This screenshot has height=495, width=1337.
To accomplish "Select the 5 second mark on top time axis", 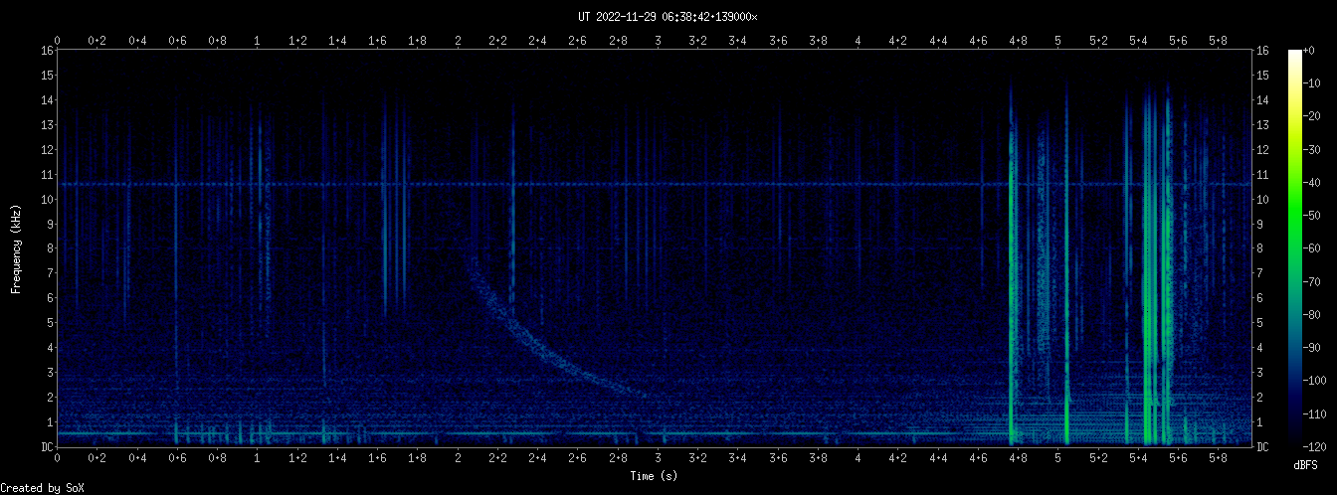I will click(1058, 40).
